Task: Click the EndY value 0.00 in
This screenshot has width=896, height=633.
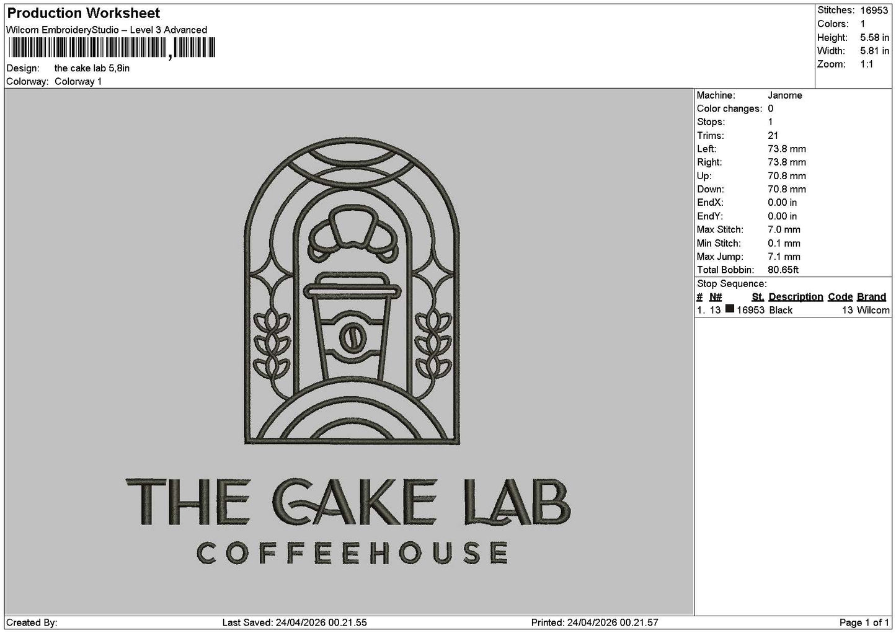Action: [783, 216]
